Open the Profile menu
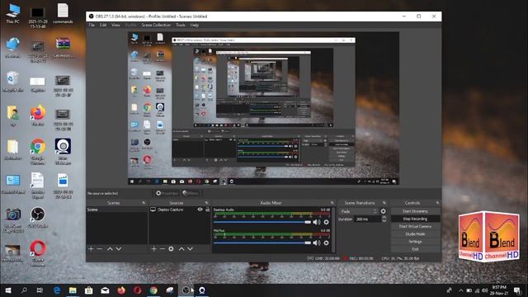This screenshot has width=528, height=297. pos(130,25)
